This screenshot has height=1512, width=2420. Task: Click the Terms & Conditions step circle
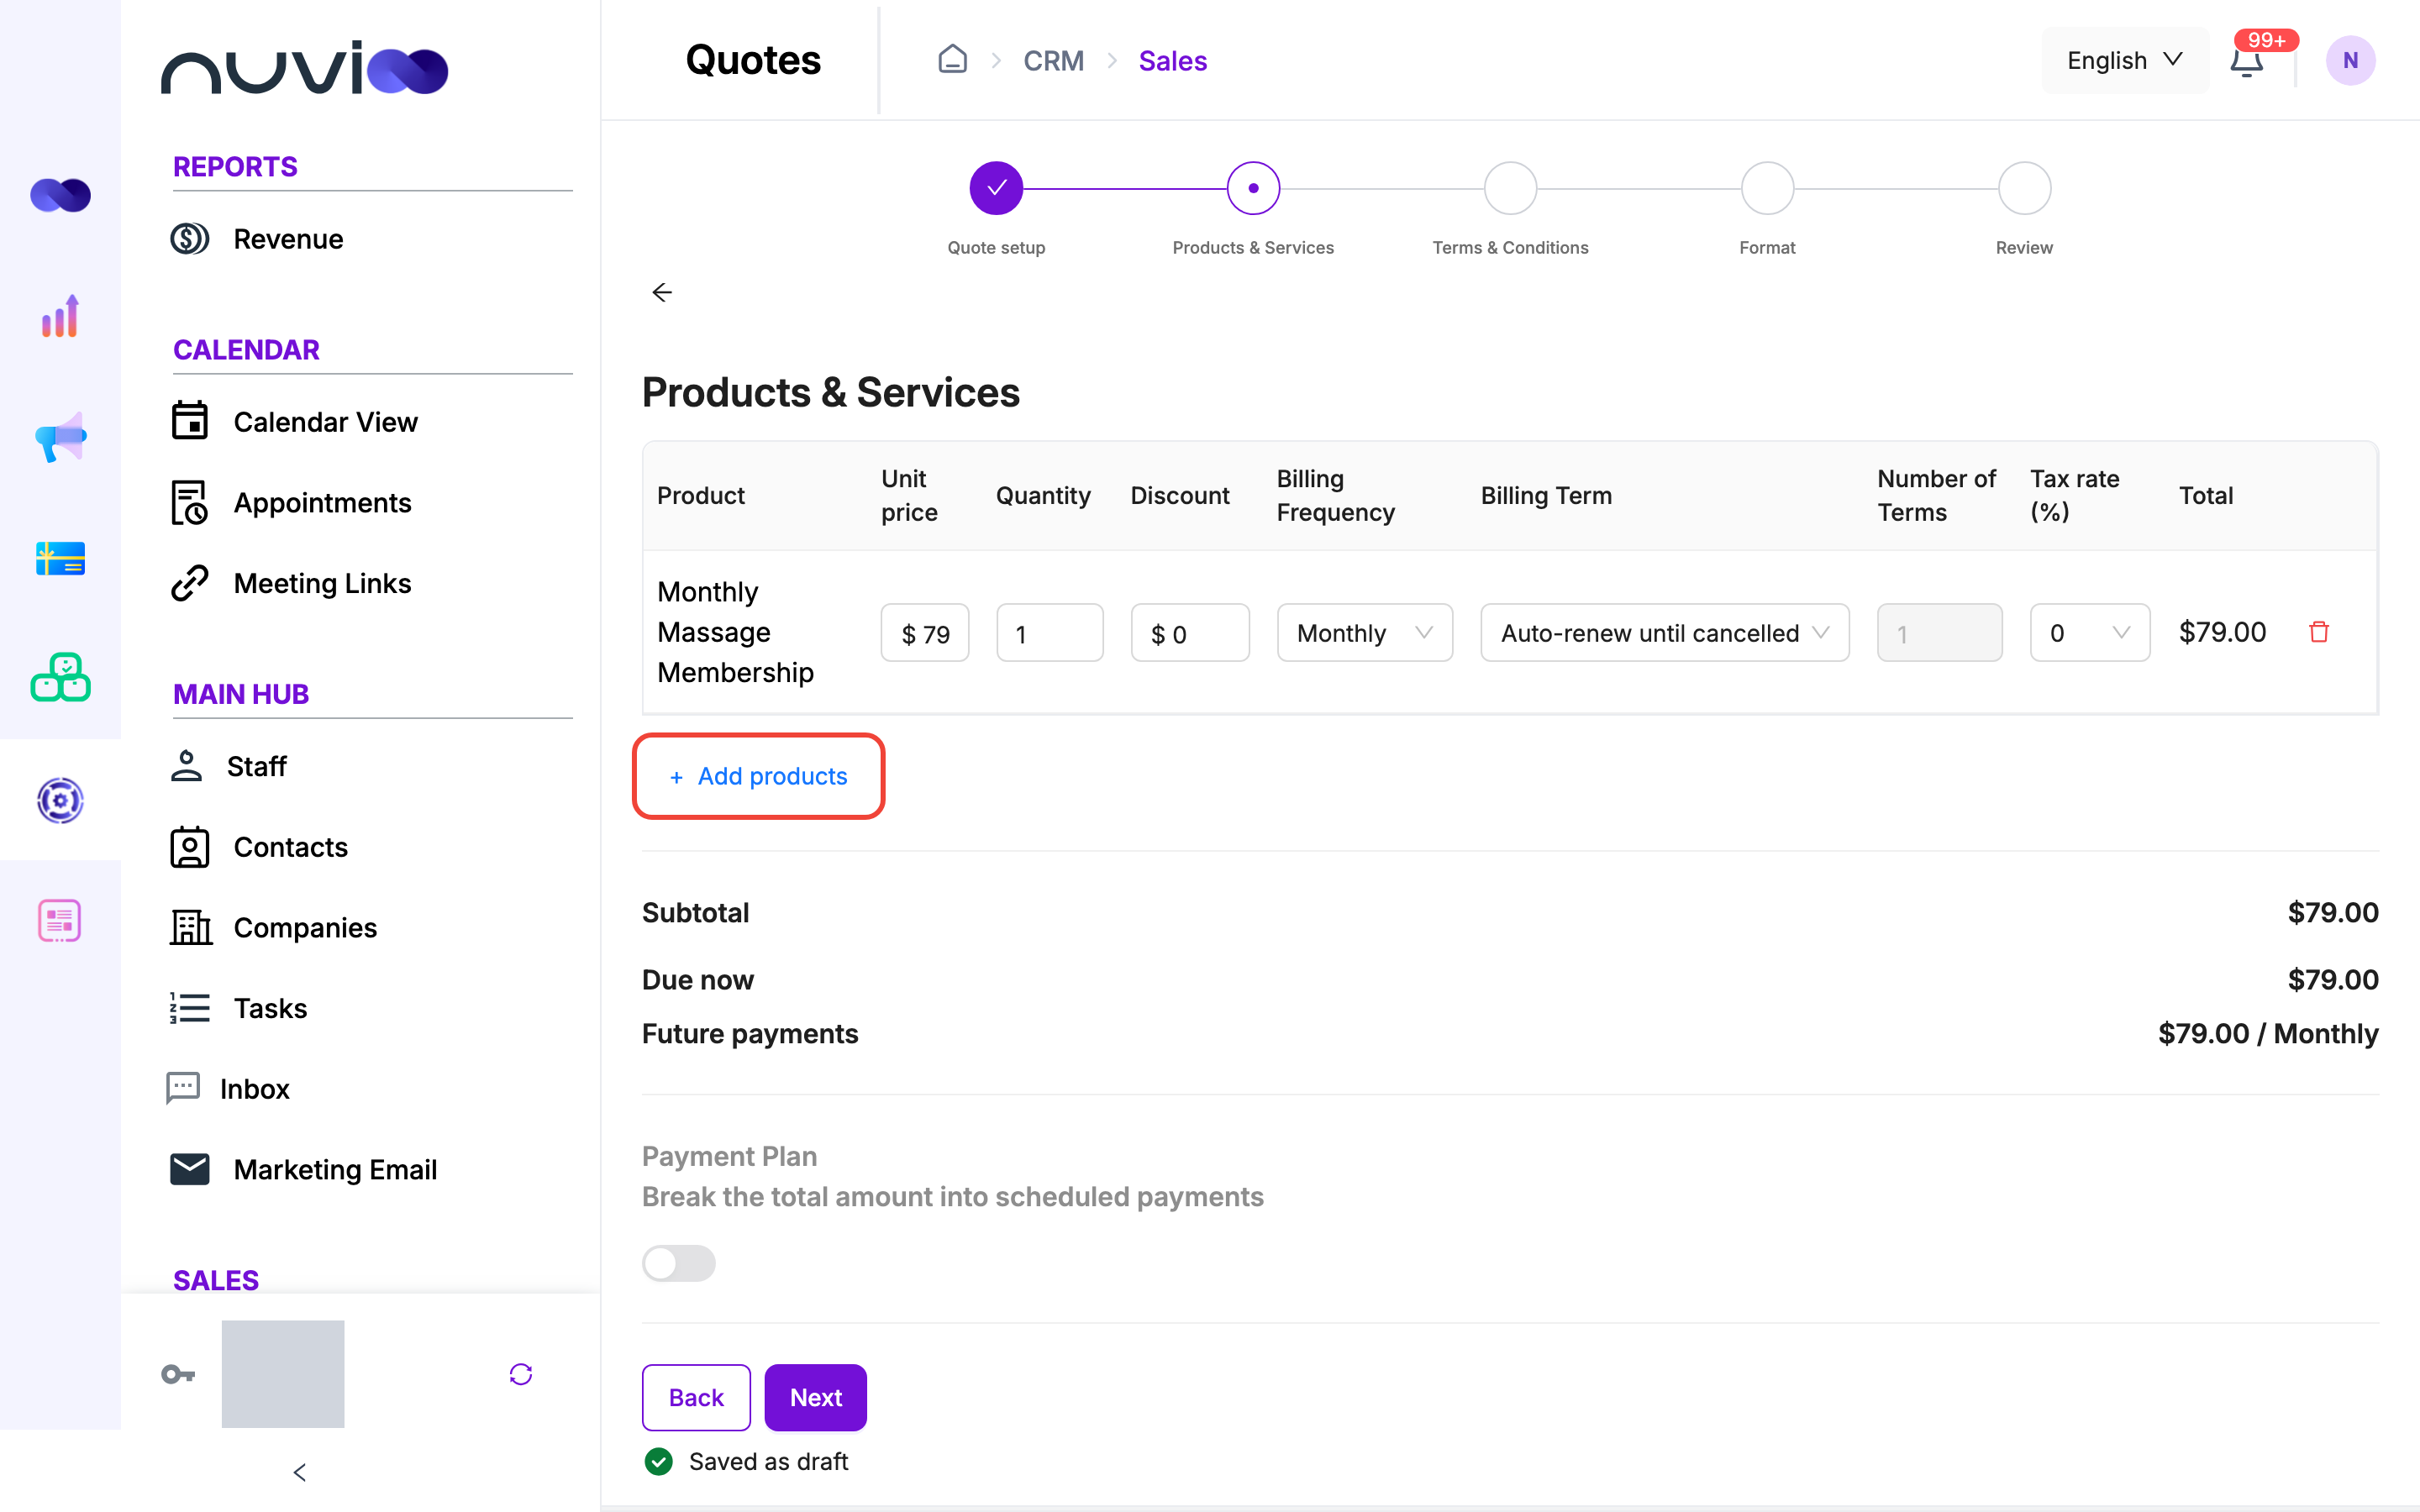click(x=1510, y=188)
